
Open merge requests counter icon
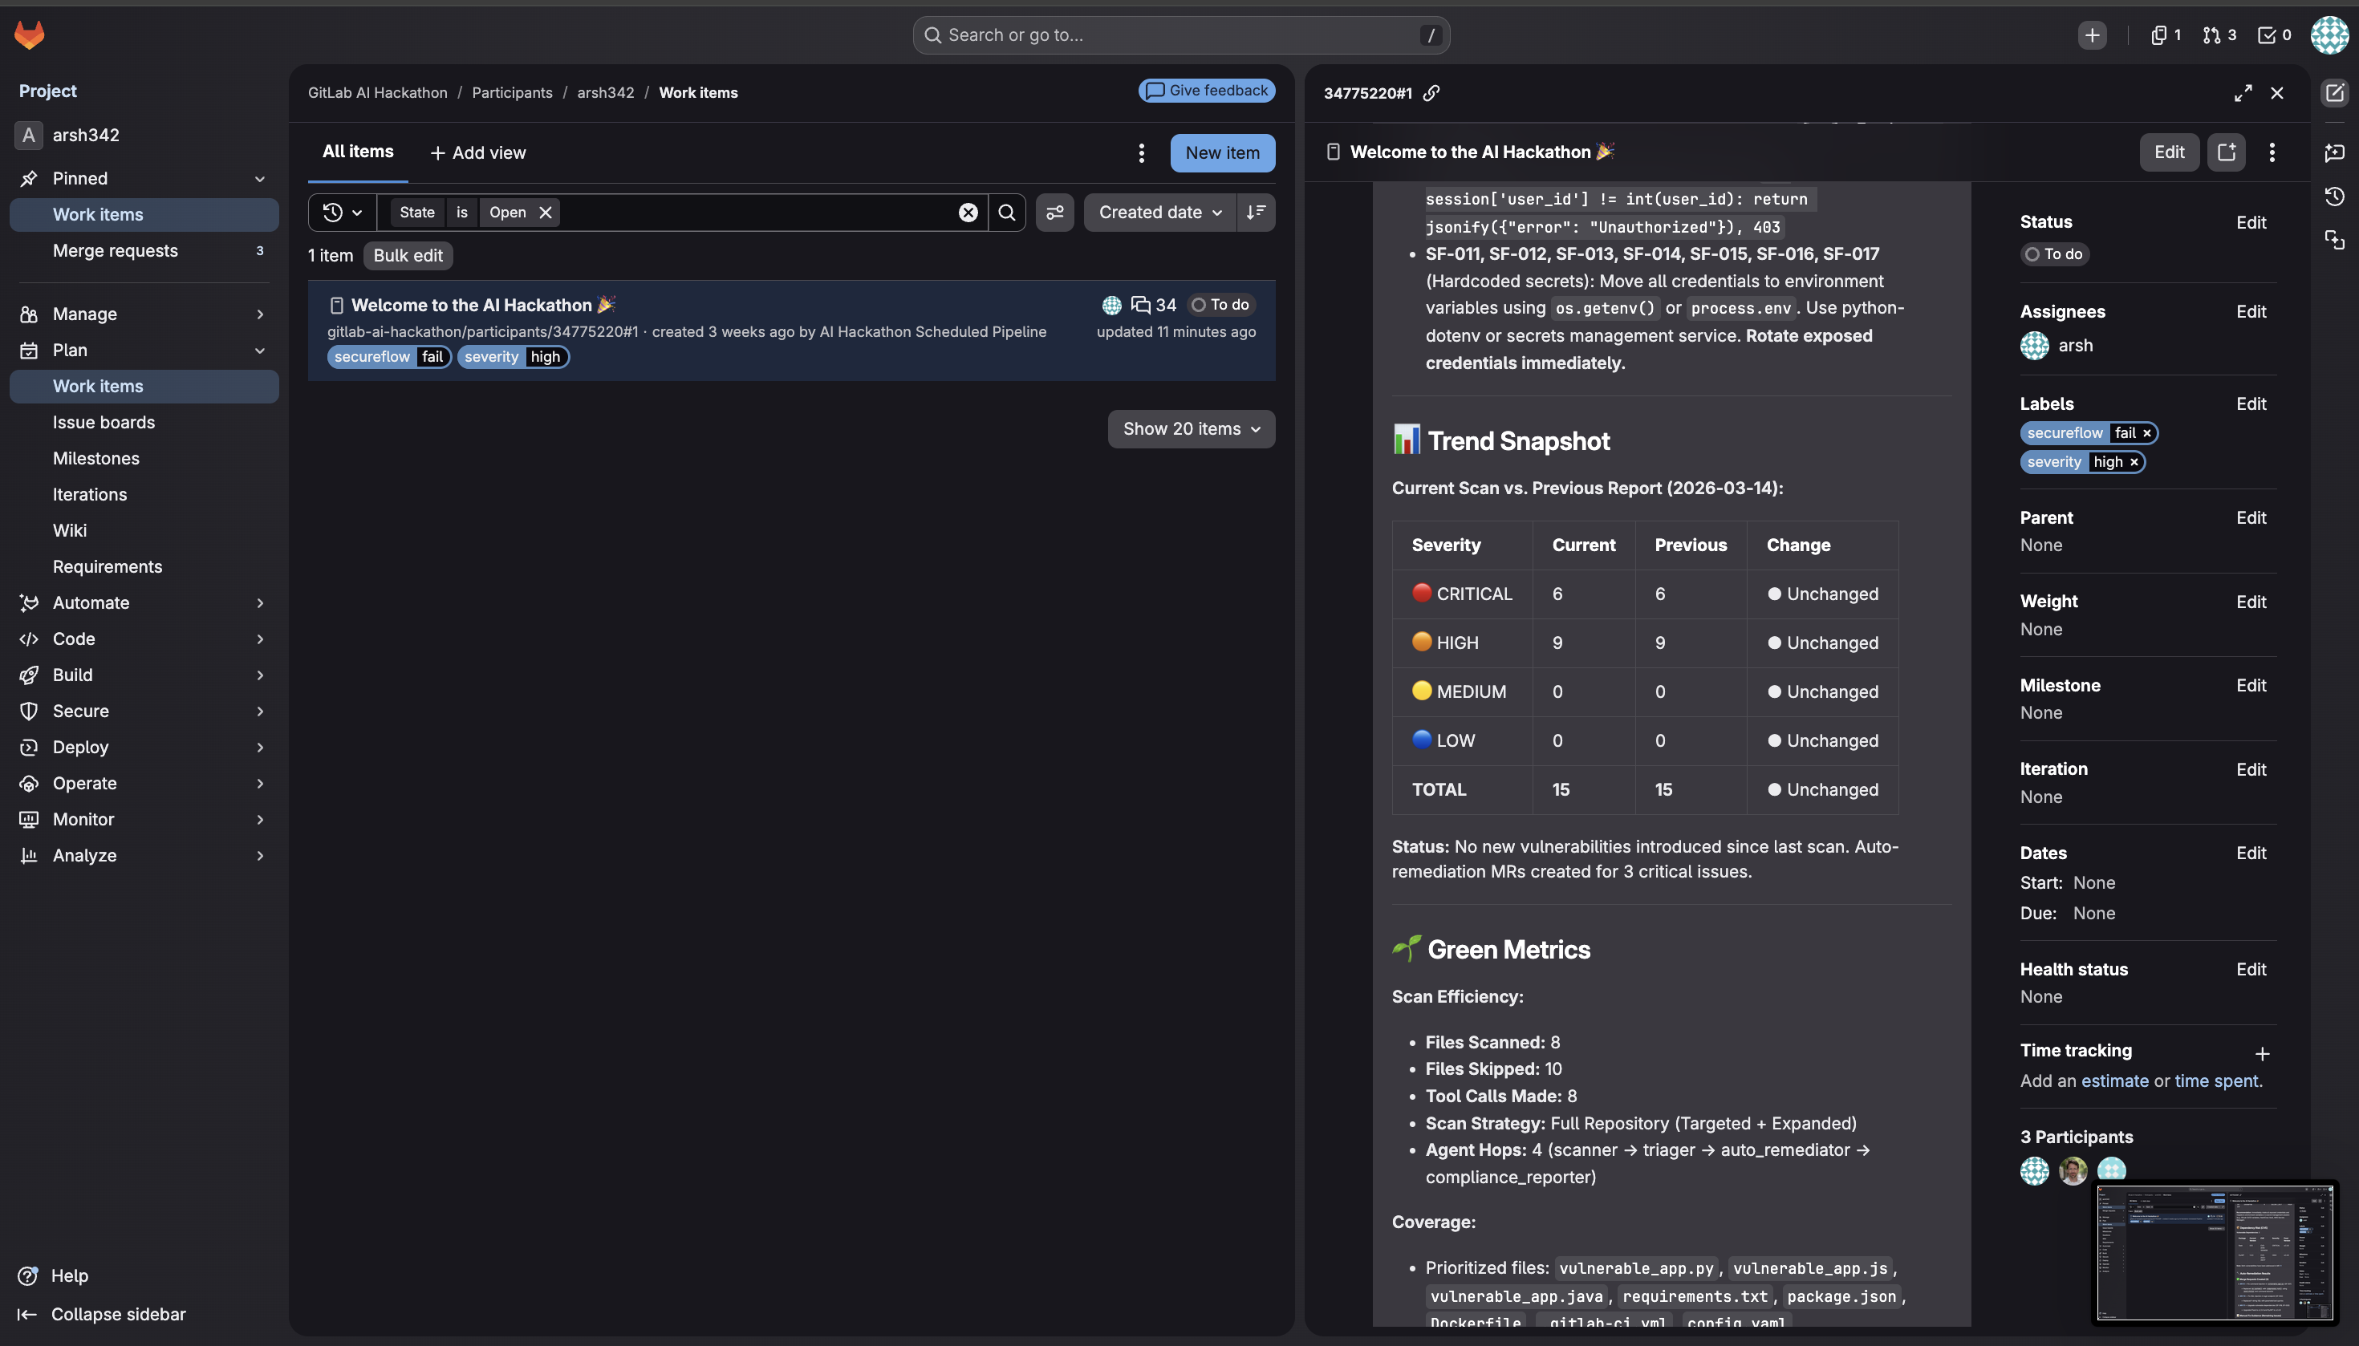[2219, 35]
